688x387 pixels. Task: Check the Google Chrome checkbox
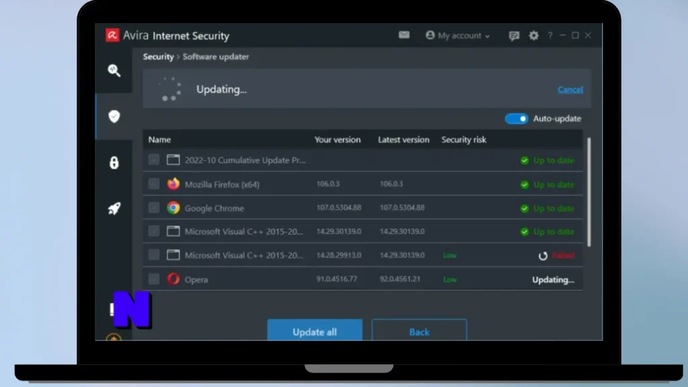(154, 207)
